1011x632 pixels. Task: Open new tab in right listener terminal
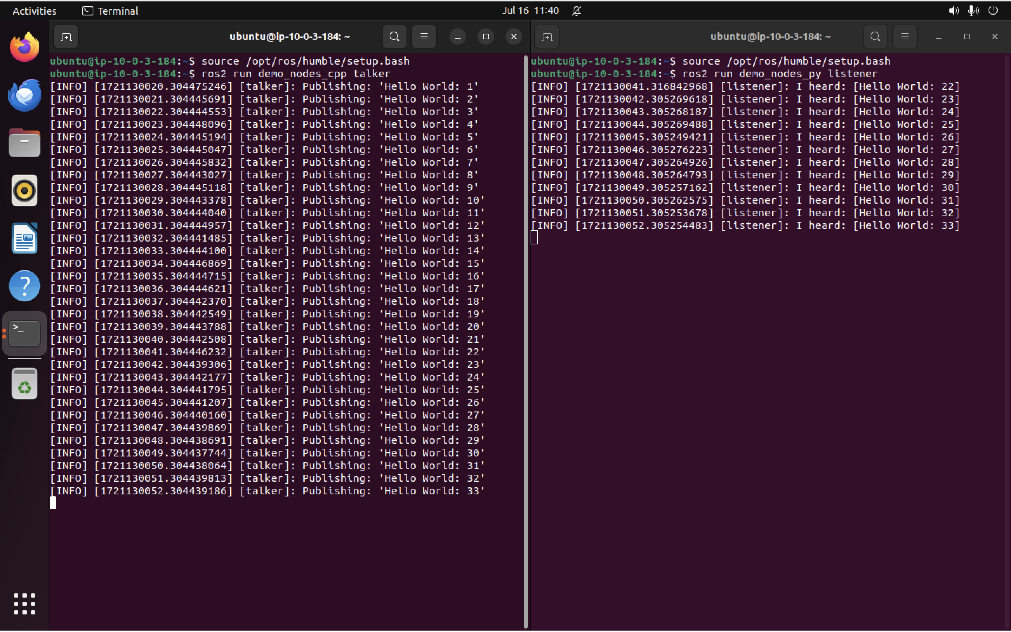[x=547, y=37]
